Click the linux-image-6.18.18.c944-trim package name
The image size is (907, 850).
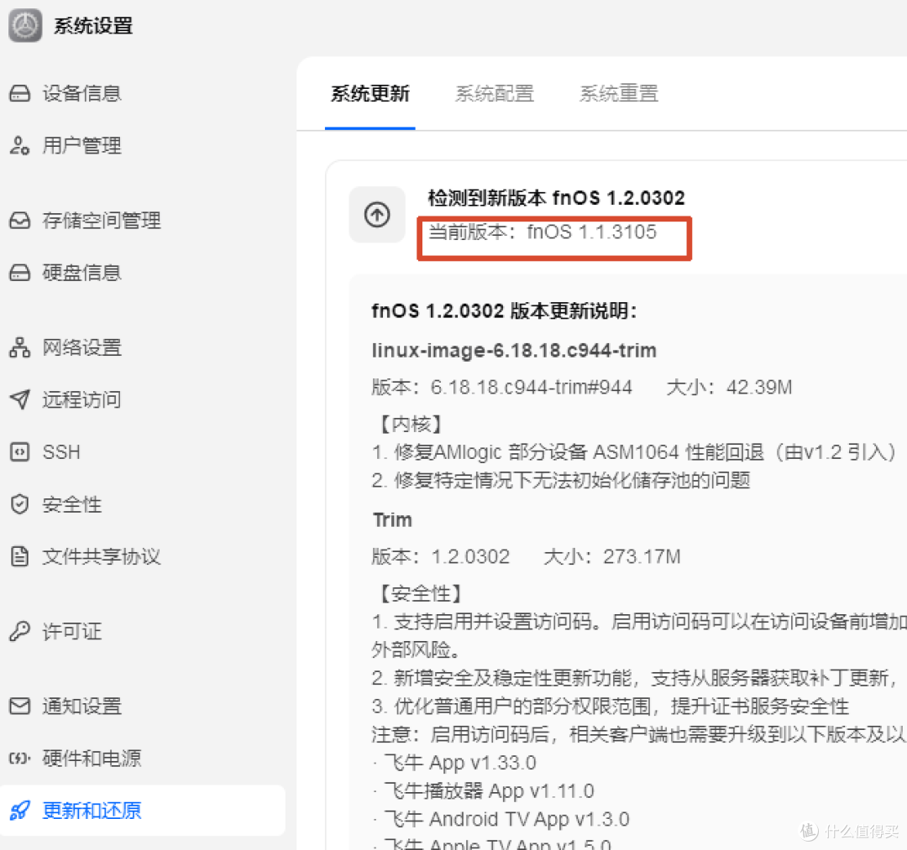514,350
